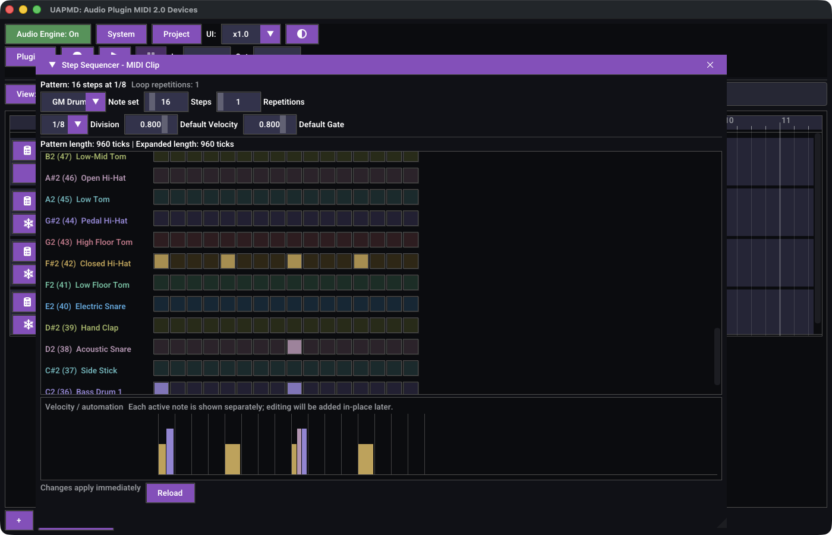Open the Project menu
This screenshot has width=832, height=535.
(x=177, y=34)
